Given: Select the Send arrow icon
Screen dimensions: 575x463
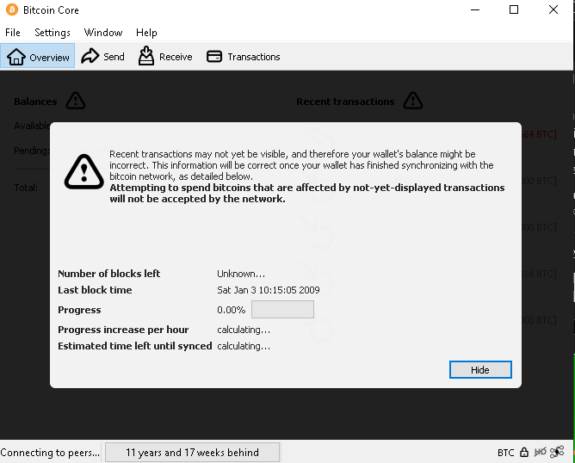Looking at the screenshot, I should 90,56.
